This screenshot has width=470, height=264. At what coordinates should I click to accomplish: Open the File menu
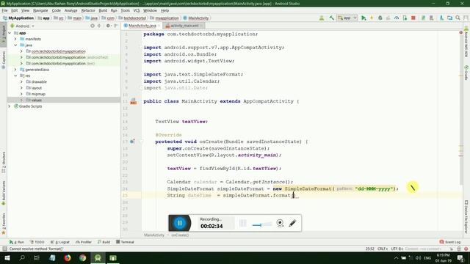[4, 10]
